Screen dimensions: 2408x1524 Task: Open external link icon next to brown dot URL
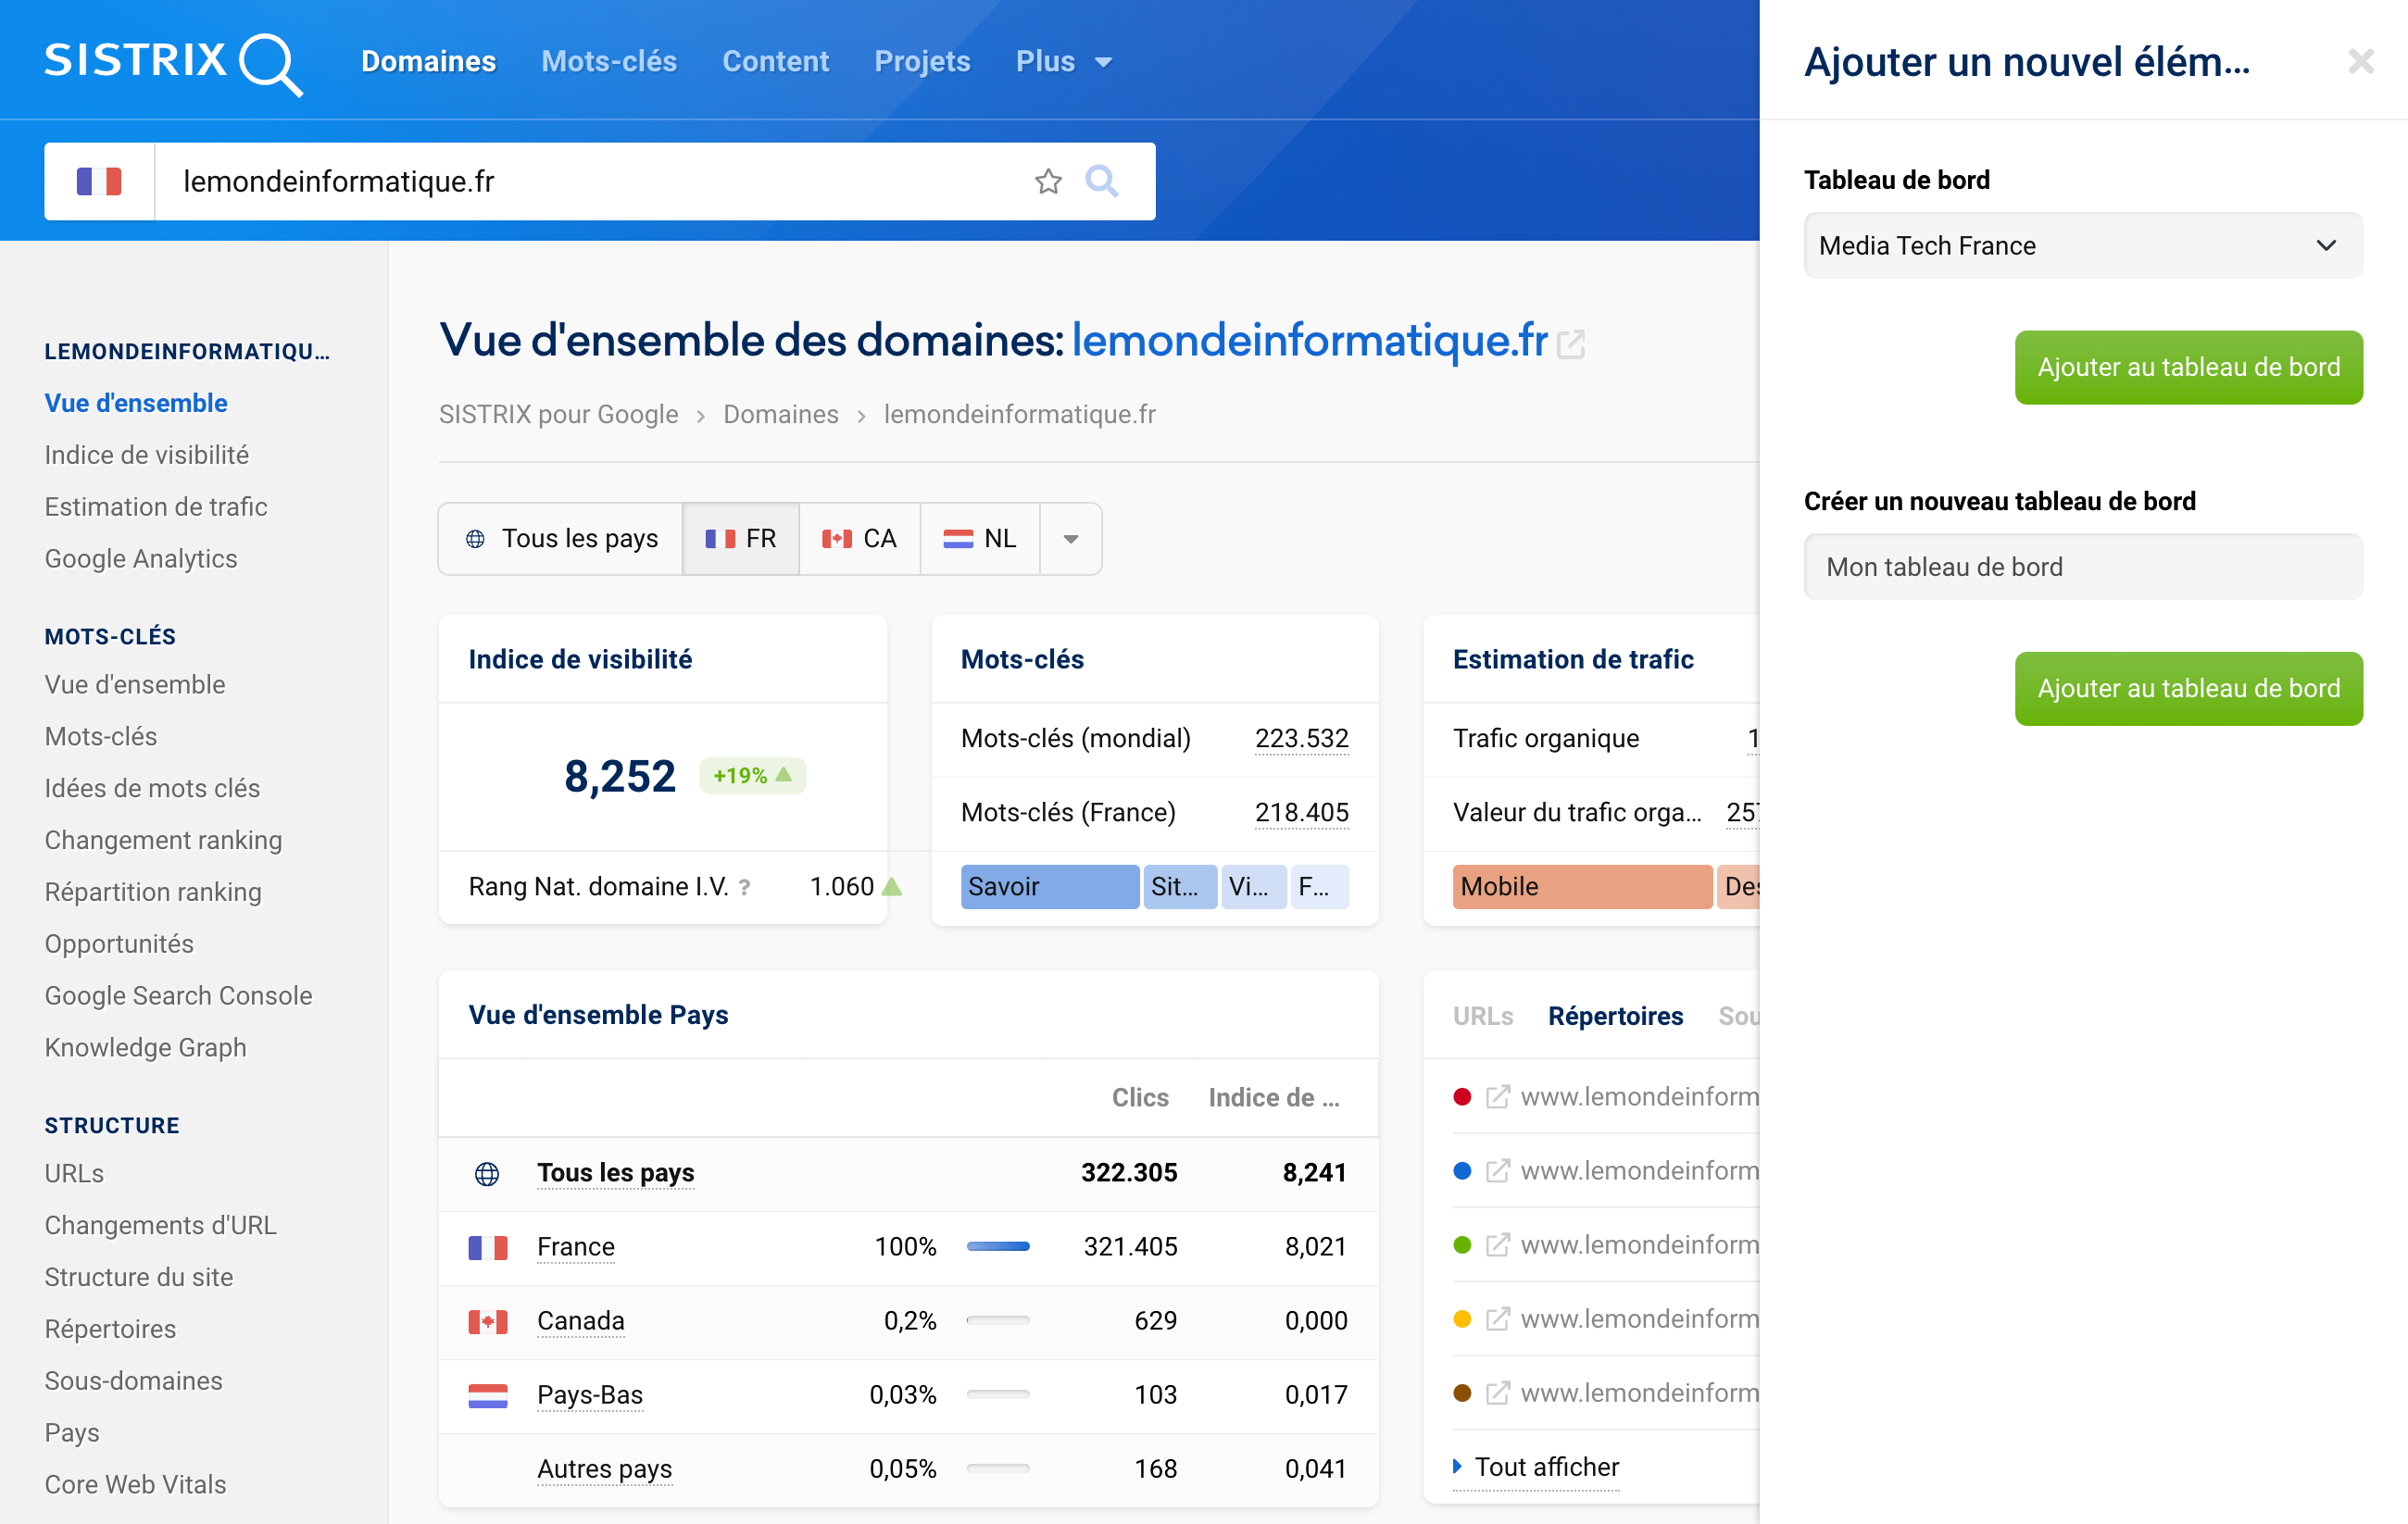coord(1497,1393)
